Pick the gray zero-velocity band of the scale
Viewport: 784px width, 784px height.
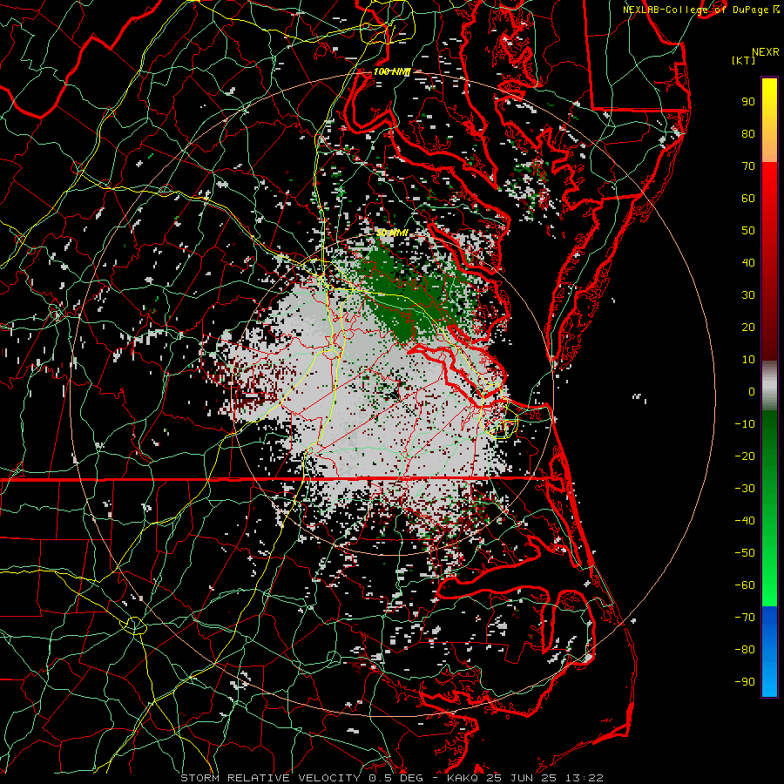point(769,386)
